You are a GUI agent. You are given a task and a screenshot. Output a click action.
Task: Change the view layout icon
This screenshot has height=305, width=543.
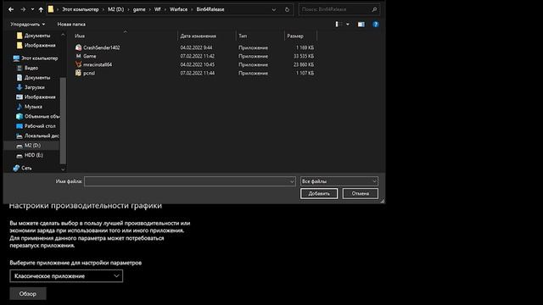coord(339,25)
